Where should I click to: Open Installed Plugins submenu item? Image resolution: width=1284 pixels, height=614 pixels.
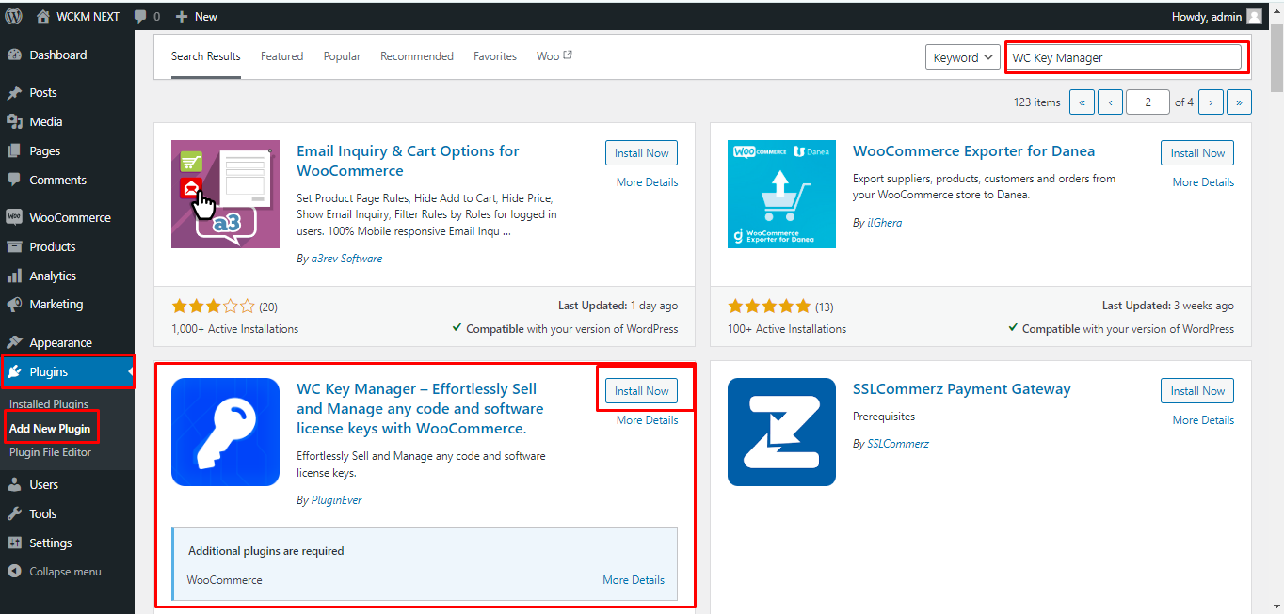point(49,404)
